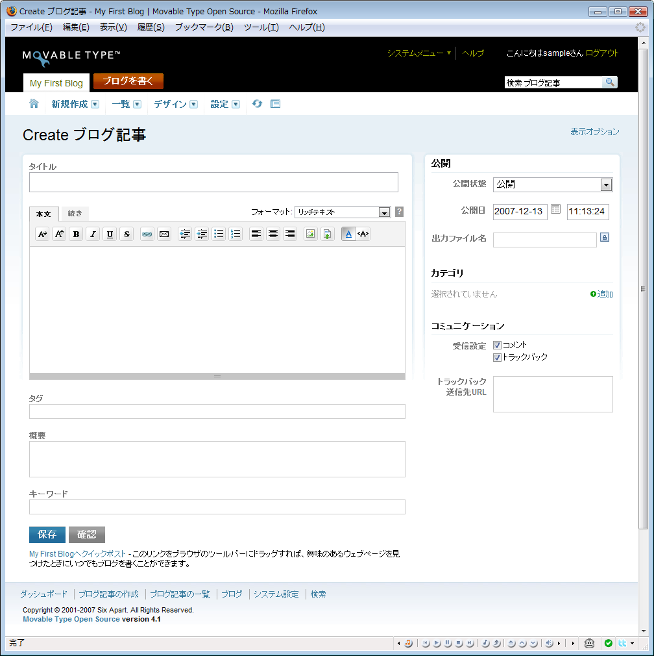Click the トラックバック送信先URL text area
The width and height of the screenshot is (654, 656).
pos(553,394)
